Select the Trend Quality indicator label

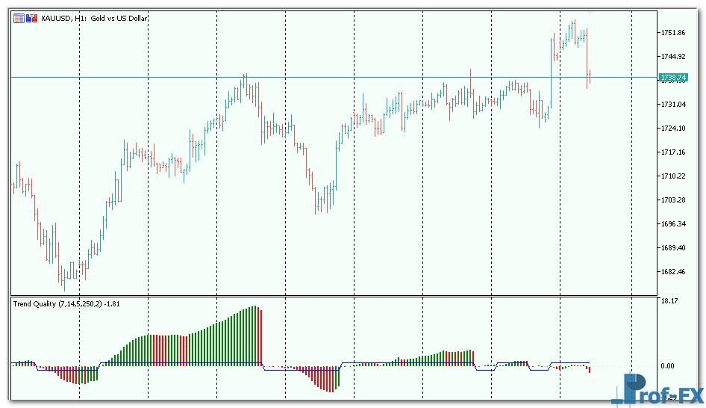[x=67, y=304]
